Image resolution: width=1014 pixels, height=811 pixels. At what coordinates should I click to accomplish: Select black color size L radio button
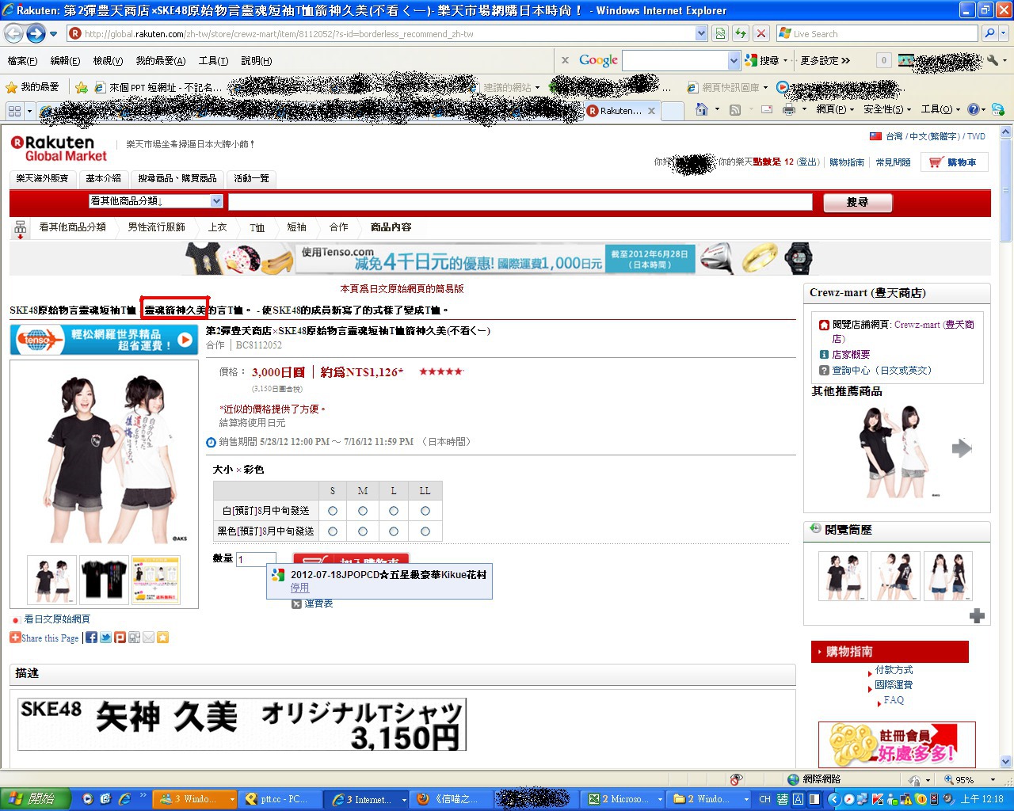tap(394, 531)
